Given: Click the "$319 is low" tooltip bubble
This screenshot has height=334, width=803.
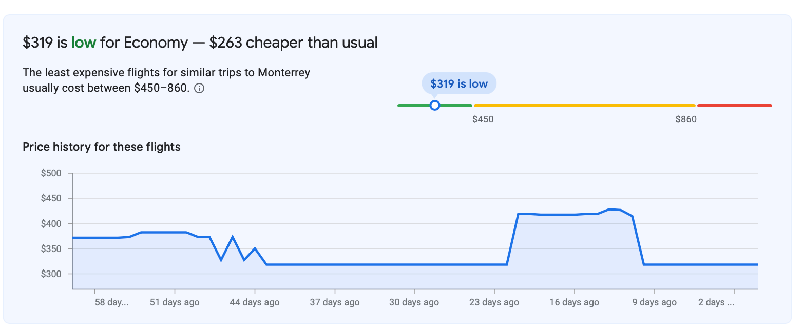Looking at the screenshot, I should tap(459, 84).
